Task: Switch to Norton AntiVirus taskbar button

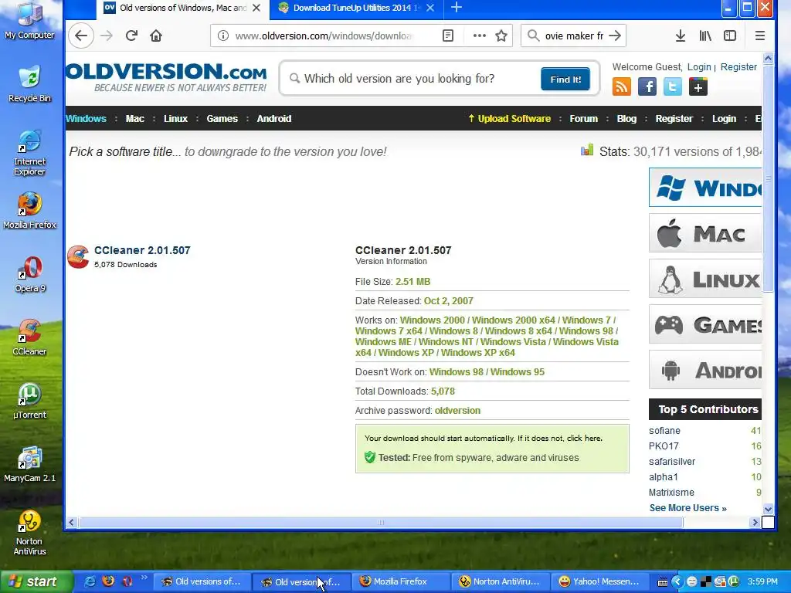Action: tap(501, 581)
